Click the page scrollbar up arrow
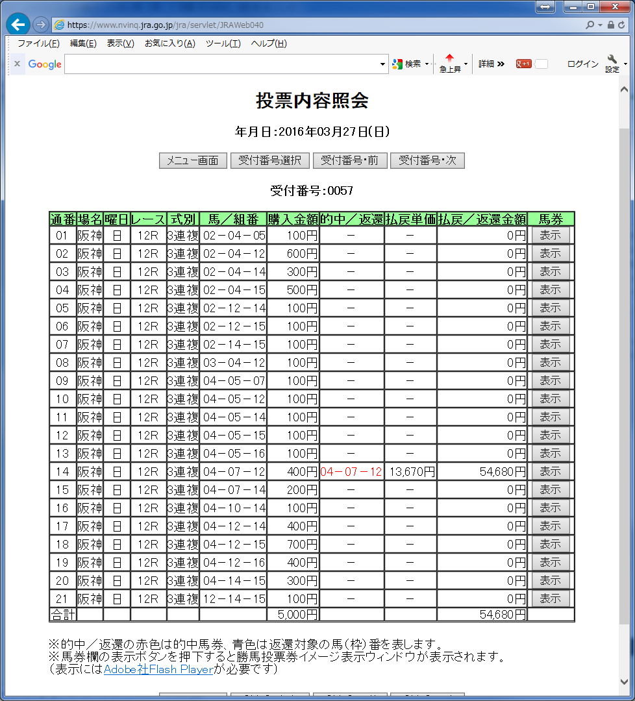This screenshot has width=635, height=701. pyautogui.click(x=624, y=90)
